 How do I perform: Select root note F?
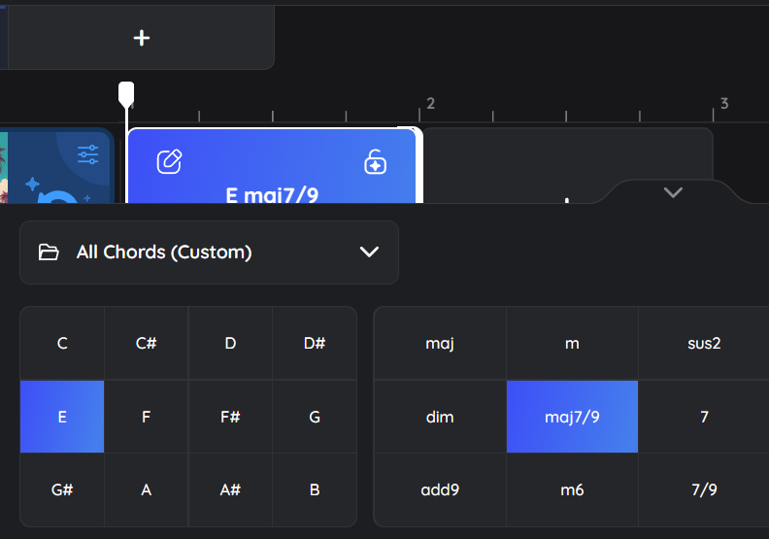tap(147, 417)
